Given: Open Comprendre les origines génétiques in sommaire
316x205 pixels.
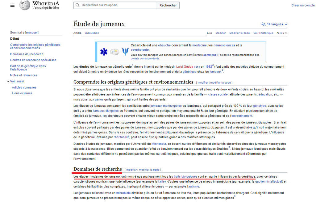Looking at the screenshot, I should (35, 46).
